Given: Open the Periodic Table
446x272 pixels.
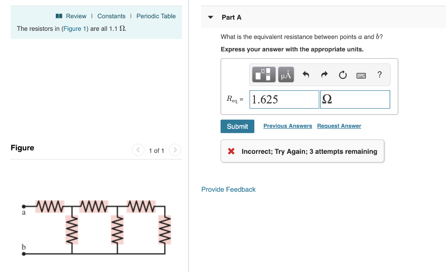Looking at the screenshot, I should [x=156, y=16].
